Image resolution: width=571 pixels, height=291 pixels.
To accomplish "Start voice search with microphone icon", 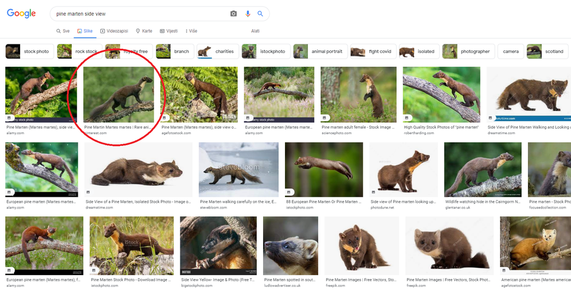I will coord(247,13).
